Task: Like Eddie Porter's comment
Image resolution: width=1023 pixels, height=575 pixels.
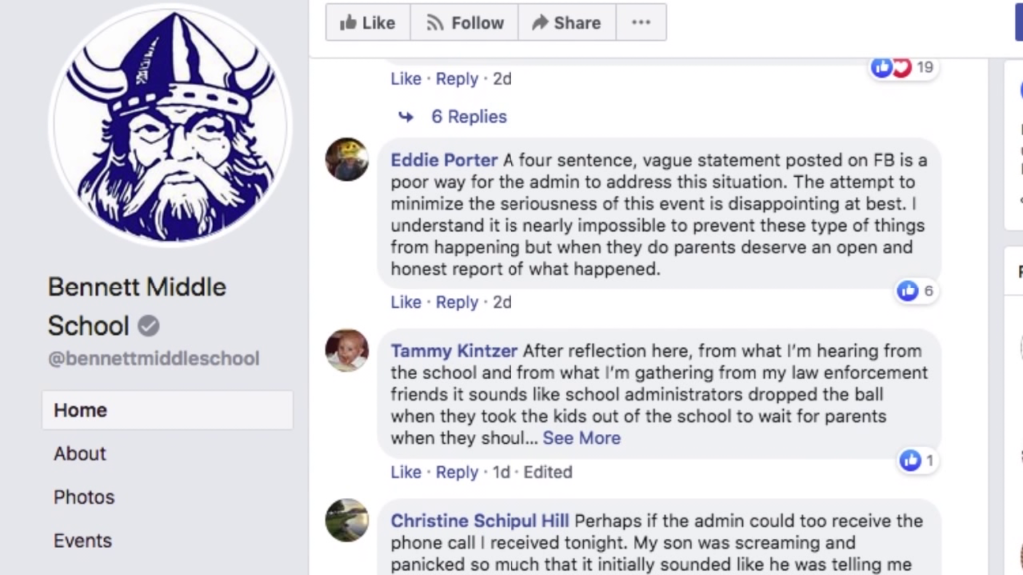Action: coord(405,302)
